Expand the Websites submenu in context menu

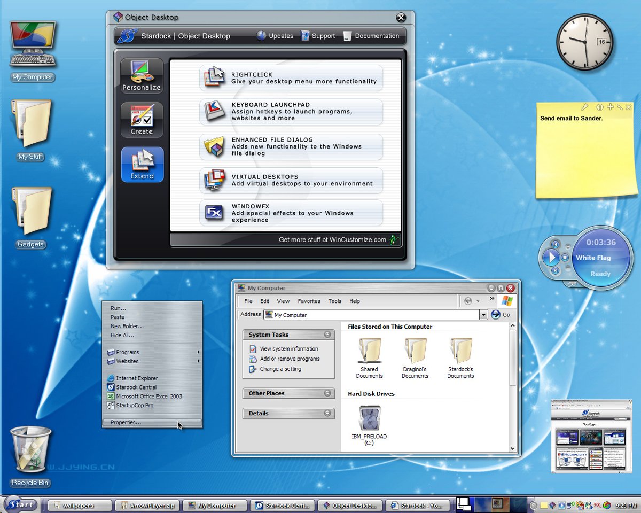(x=152, y=361)
